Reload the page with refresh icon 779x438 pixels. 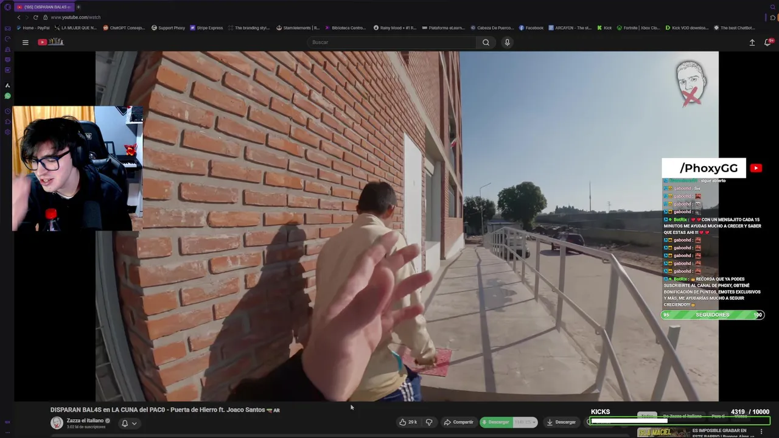click(x=35, y=17)
